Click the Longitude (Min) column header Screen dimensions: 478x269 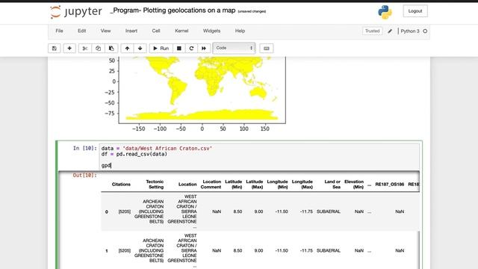pos(277,185)
